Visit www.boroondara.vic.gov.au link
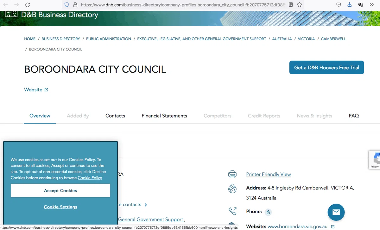Image resolution: width=380 pixels, height=230 pixels. click(x=298, y=227)
